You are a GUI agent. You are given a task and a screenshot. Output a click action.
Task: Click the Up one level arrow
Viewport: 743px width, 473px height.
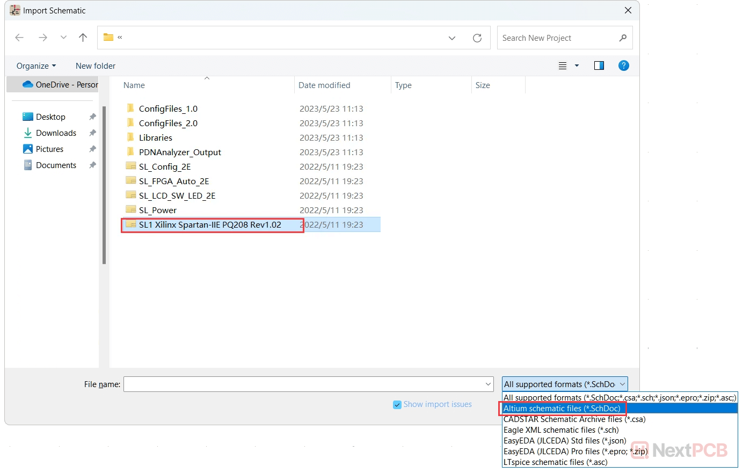[83, 38]
